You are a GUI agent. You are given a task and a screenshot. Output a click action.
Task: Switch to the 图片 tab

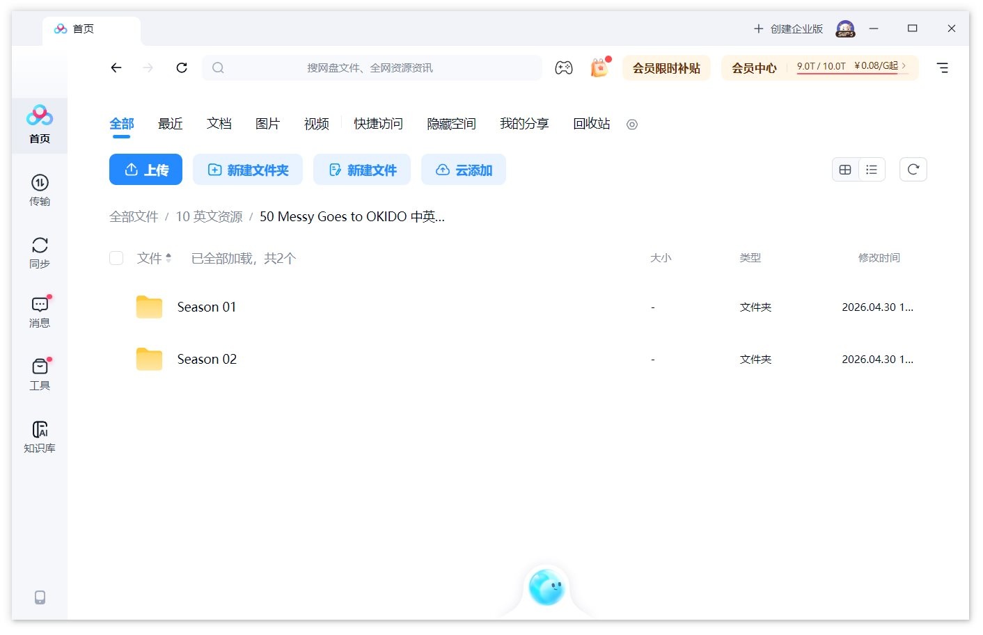pyautogui.click(x=268, y=123)
